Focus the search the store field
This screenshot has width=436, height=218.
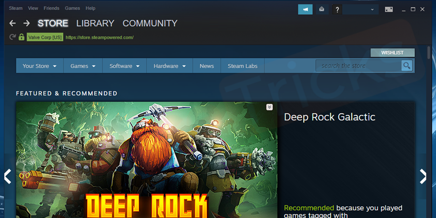pyautogui.click(x=358, y=65)
